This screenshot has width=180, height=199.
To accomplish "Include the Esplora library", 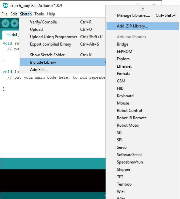I will tap(143, 59).
